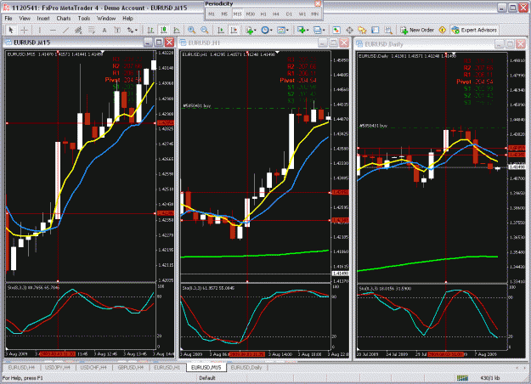
Task: Open the Insert menu
Action: pos(43,19)
